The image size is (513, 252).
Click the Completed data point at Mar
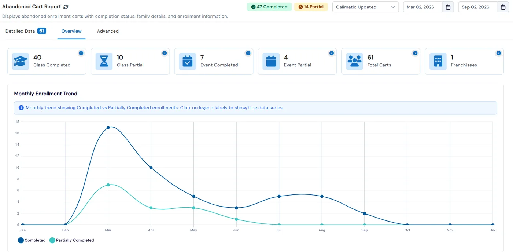108,128
